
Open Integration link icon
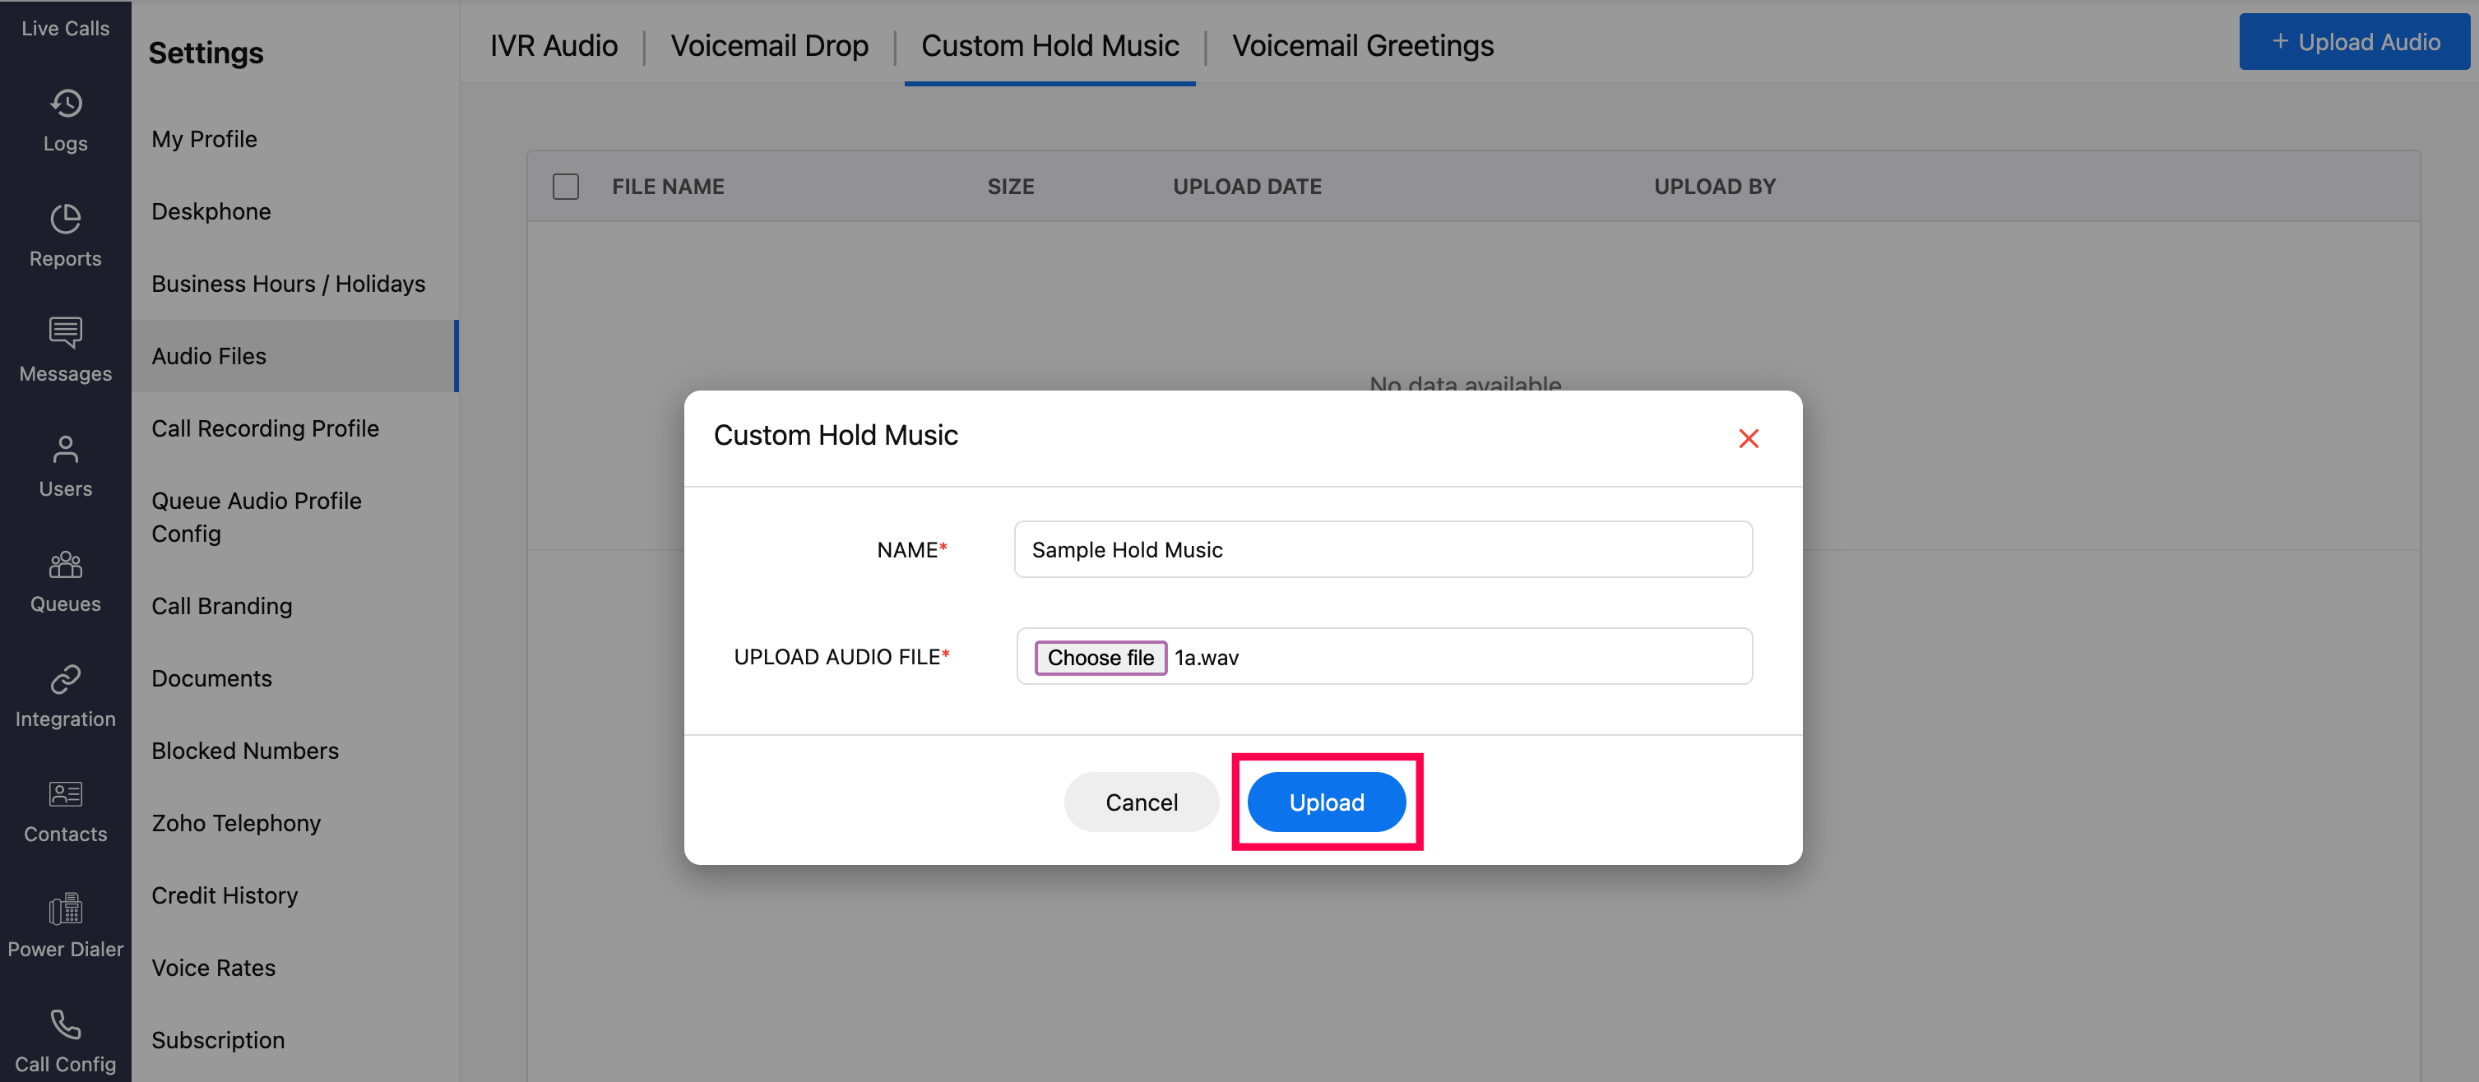point(66,680)
